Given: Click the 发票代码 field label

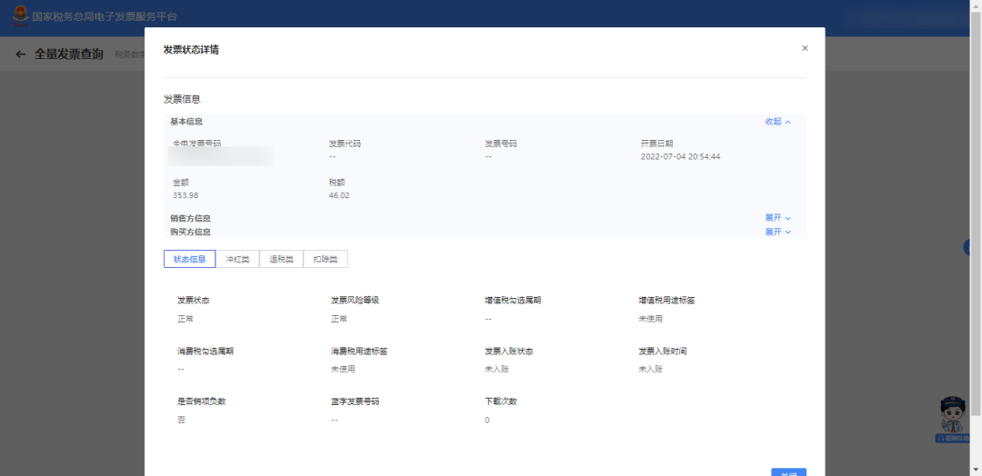Looking at the screenshot, I should point(345,144).
